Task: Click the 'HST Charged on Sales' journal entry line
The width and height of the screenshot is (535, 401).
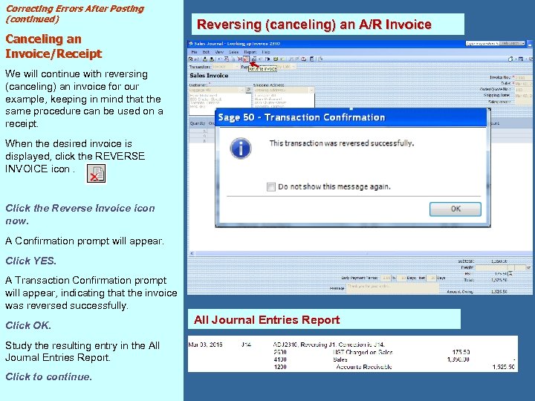Action: coord(363,352)
